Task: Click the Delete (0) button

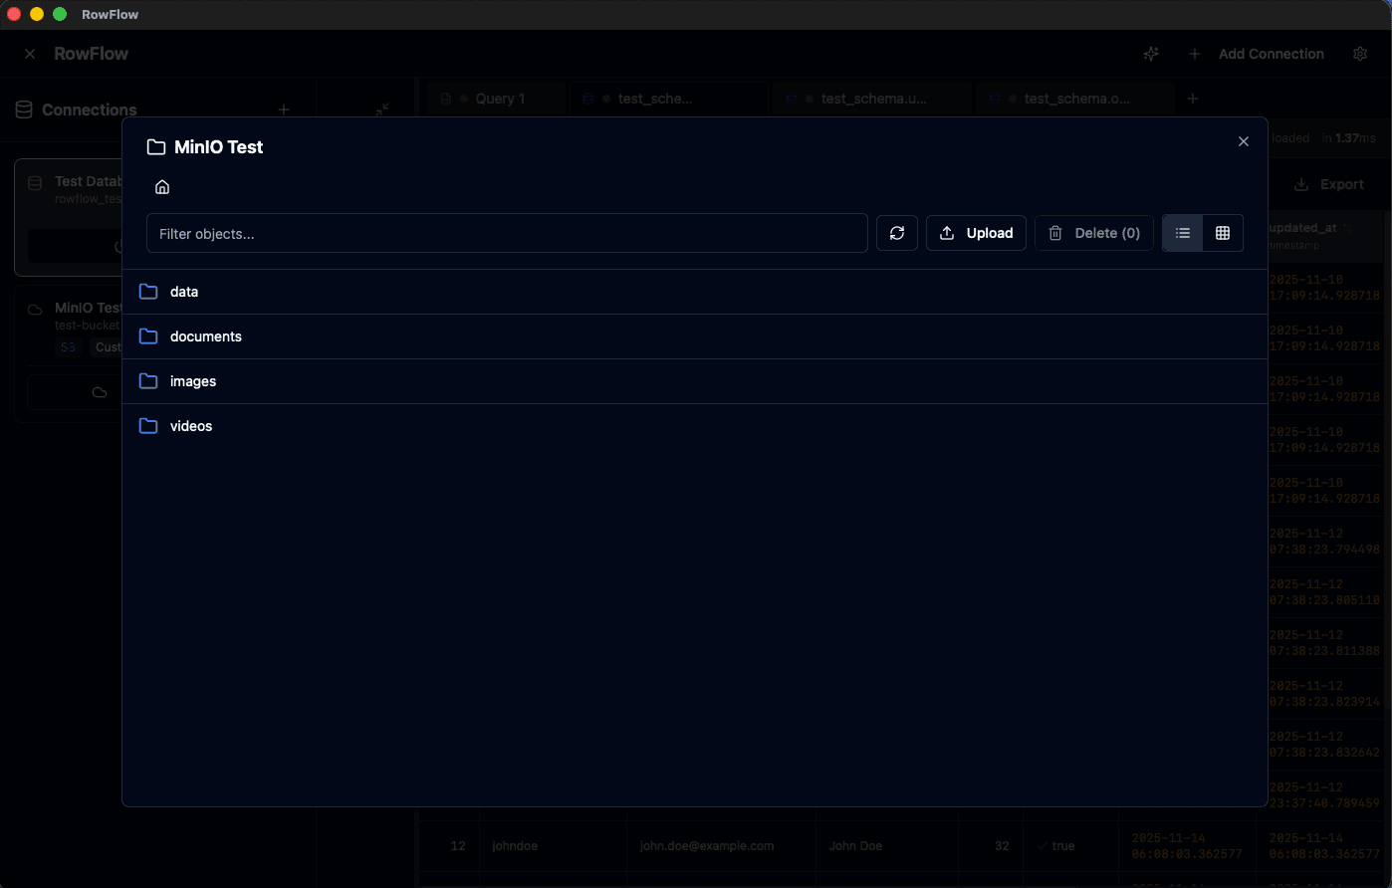Action: [x=1094, y=233]
